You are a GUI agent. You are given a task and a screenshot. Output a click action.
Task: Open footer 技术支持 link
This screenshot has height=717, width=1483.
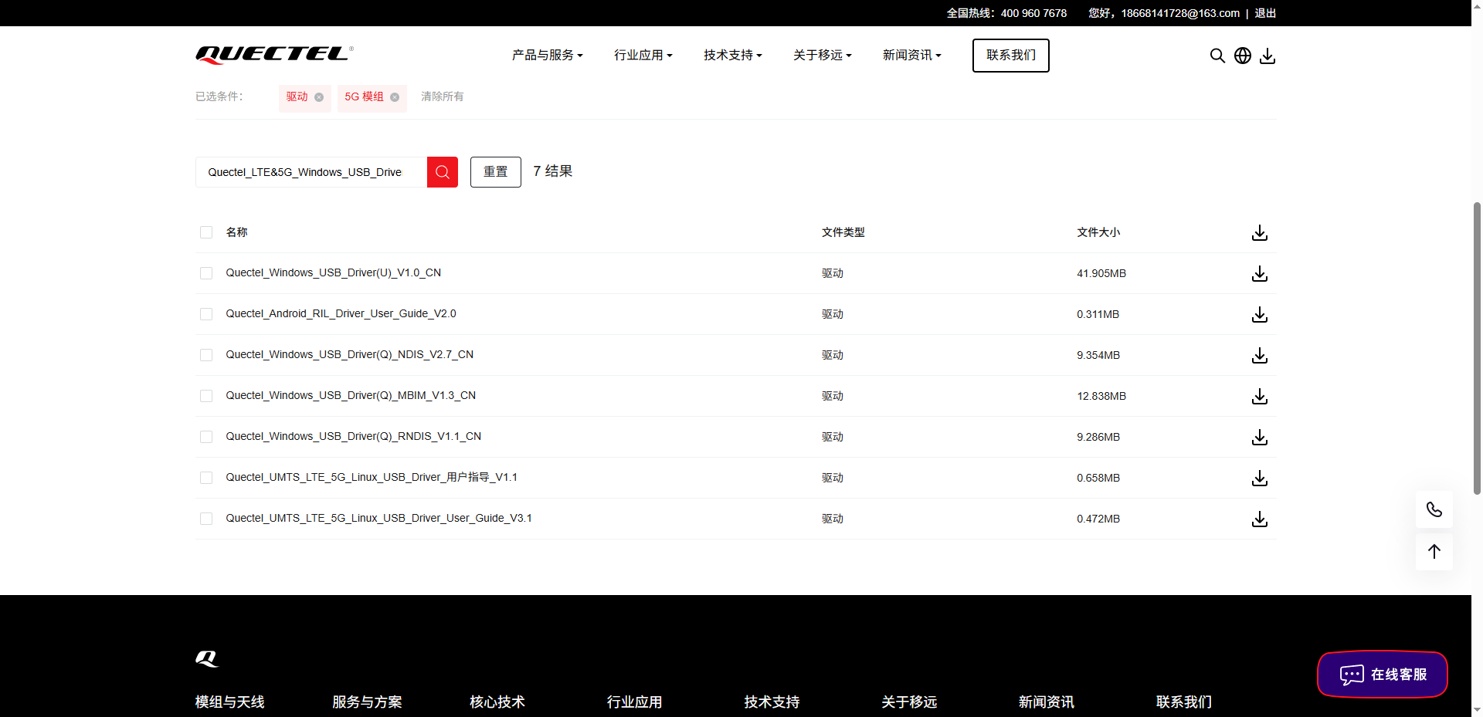(x=772, y=702)
